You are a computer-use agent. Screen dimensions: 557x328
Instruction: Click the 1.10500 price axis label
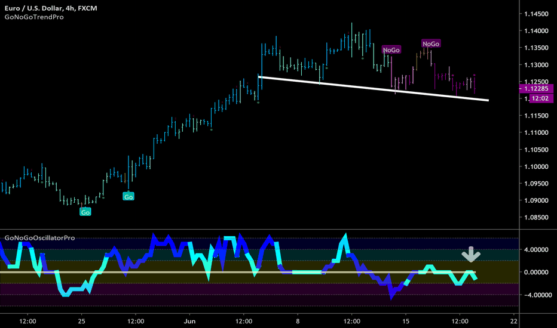pos(537,150)
